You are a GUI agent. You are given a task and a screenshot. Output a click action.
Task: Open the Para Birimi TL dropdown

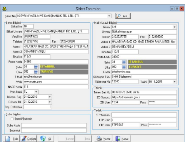point(36,92)
